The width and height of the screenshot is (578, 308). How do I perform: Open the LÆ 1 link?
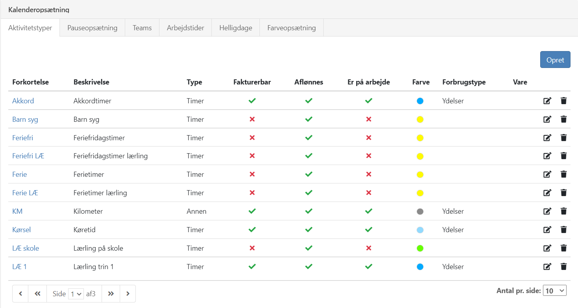pos(20,267)
